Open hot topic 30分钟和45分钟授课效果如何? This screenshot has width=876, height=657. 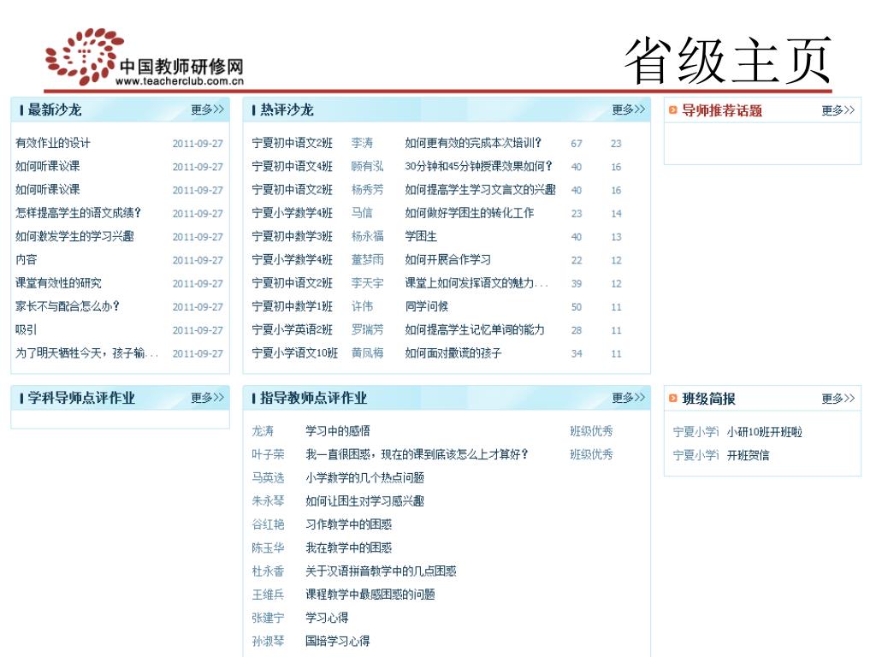pyautogui.click(x=479, y=167)
